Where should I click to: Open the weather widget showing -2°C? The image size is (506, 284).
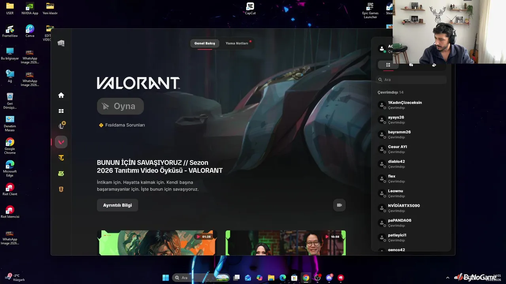point(15,277)
